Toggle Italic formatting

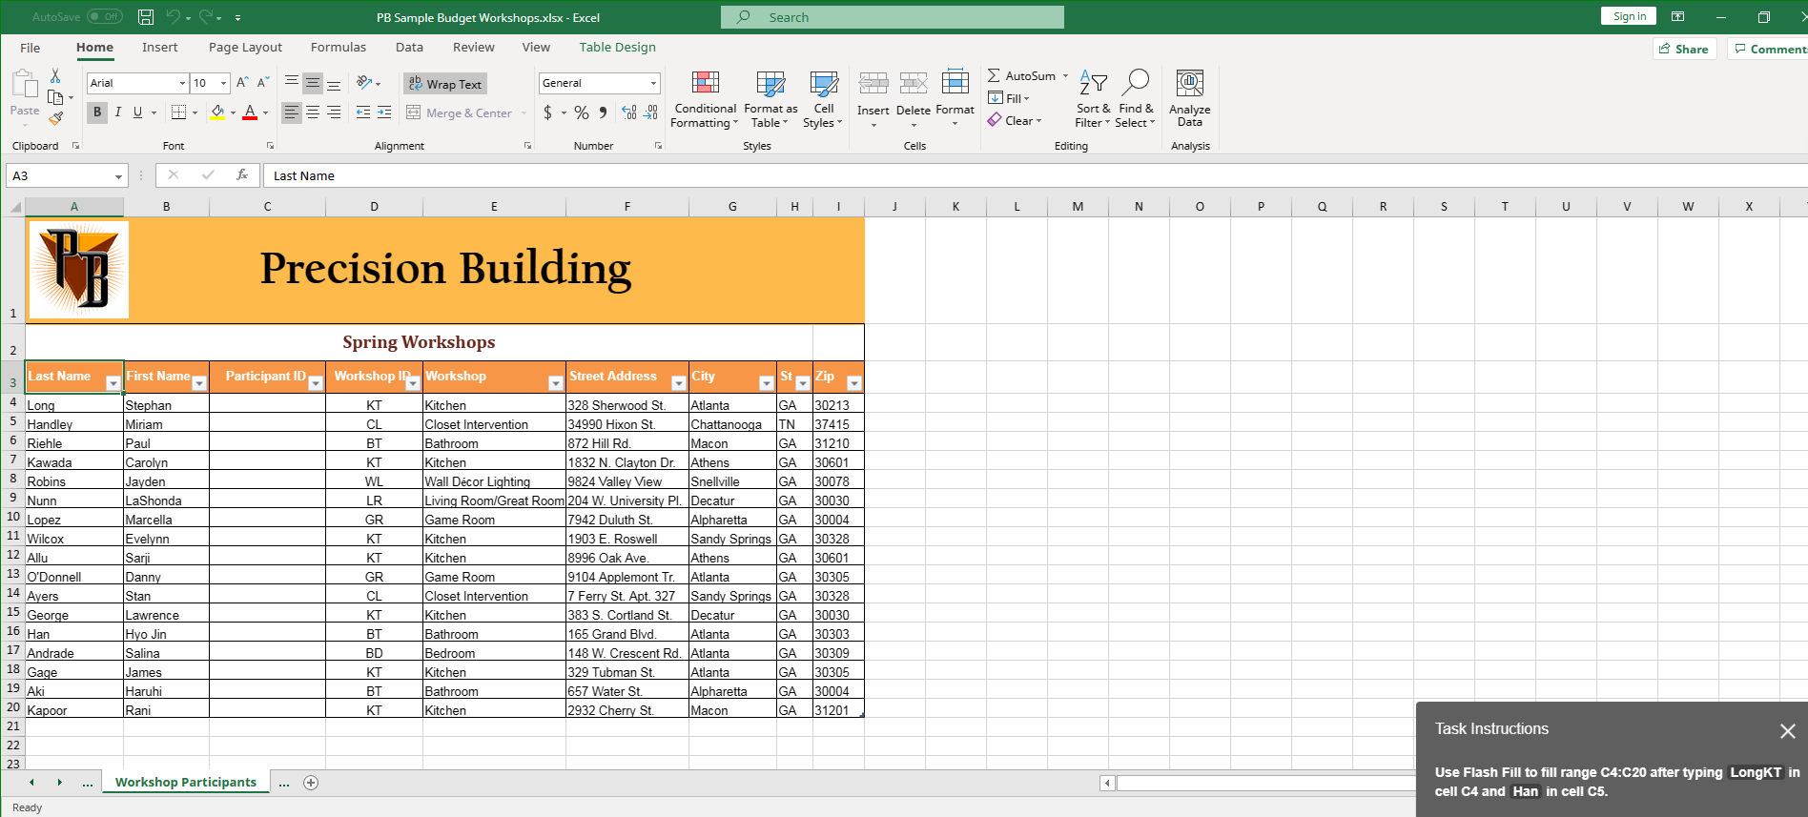(x=117, y=112)
